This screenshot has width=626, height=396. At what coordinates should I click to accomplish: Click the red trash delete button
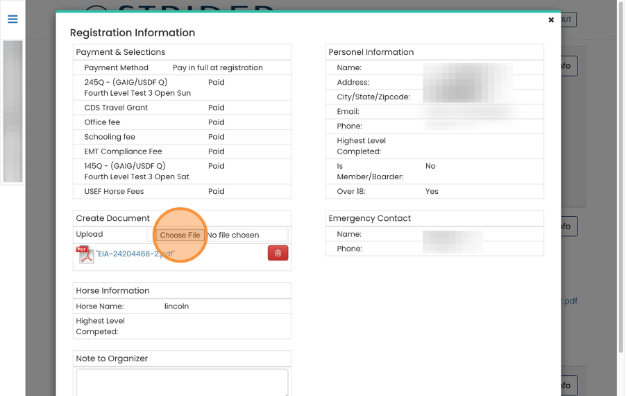click(x=278, y=254)
